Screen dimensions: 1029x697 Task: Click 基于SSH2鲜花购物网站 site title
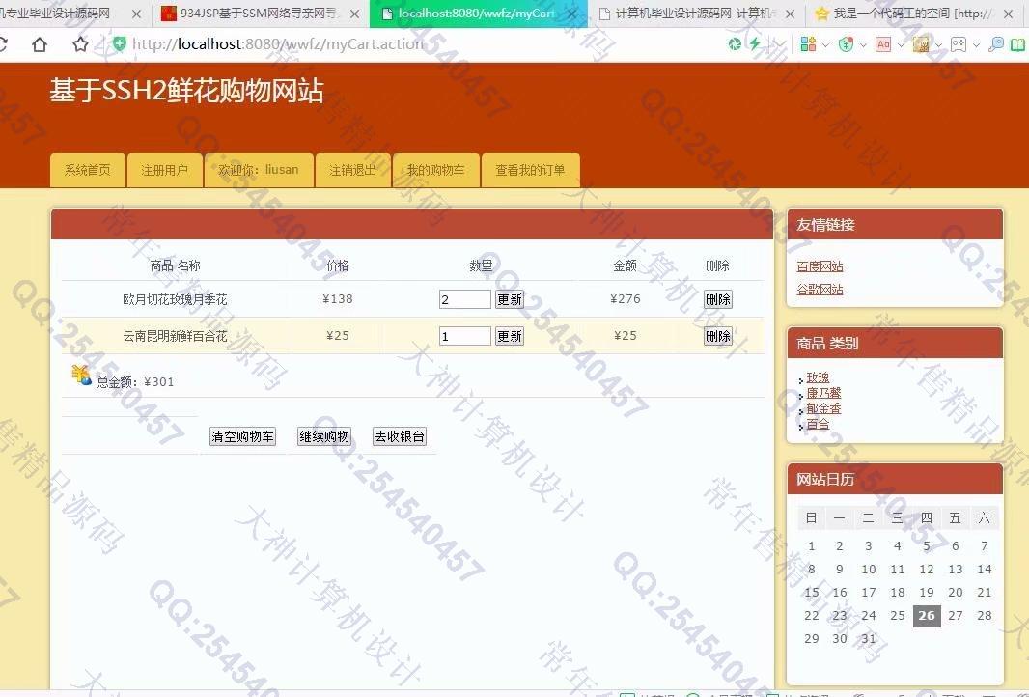pyautogui.click(x=186, y=91)
